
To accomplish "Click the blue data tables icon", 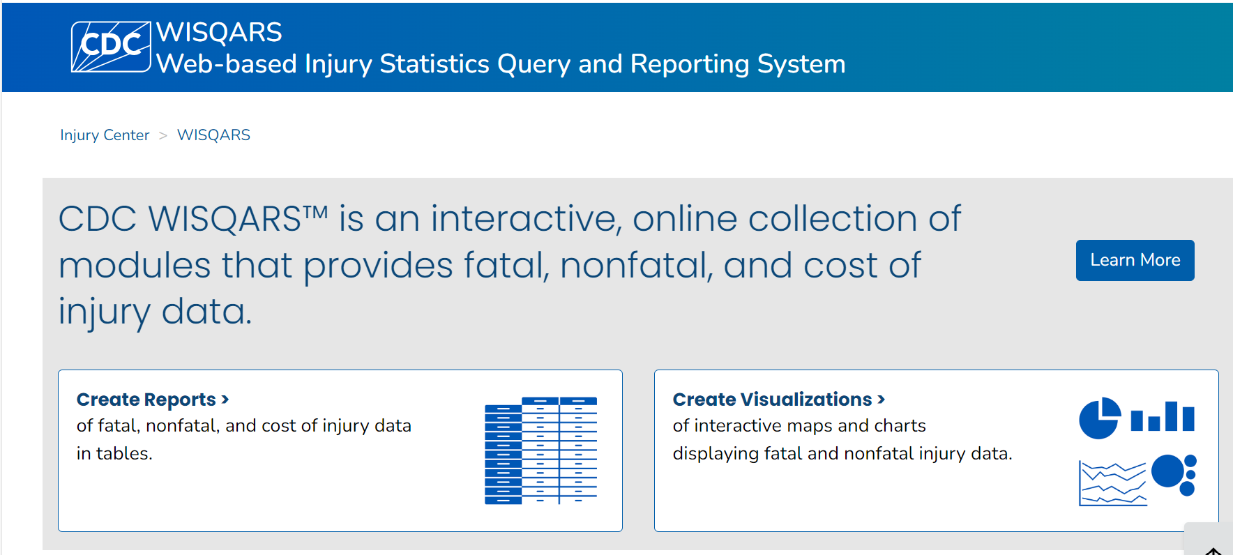I will click(x=540, y=450).
